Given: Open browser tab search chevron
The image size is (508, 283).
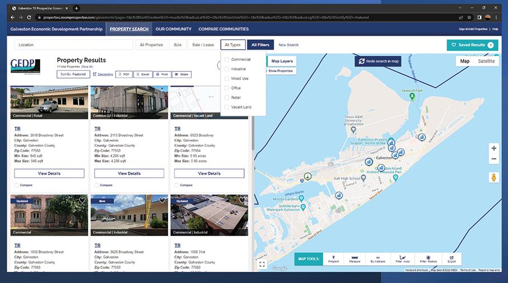Looking at the screenshot, I should (460, 8).
